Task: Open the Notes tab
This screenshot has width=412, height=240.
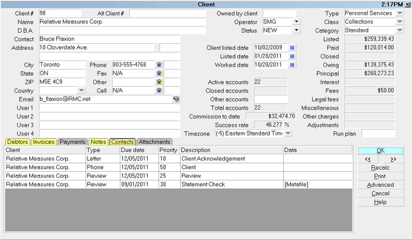Action: point(98,142)
